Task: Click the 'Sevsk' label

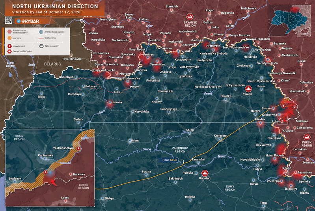Action: point(302,61)
